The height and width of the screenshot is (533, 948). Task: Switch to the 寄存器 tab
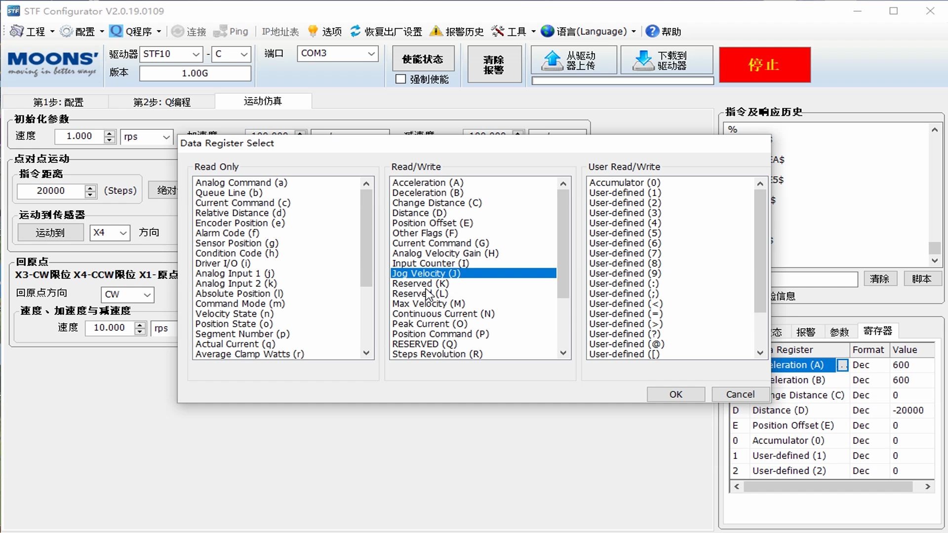pyautogui.click(x=877, y=331)
